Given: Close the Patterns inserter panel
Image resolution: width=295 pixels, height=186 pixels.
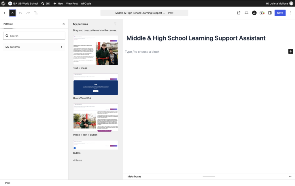Looking at the screenshot, I should pos(64,24).
